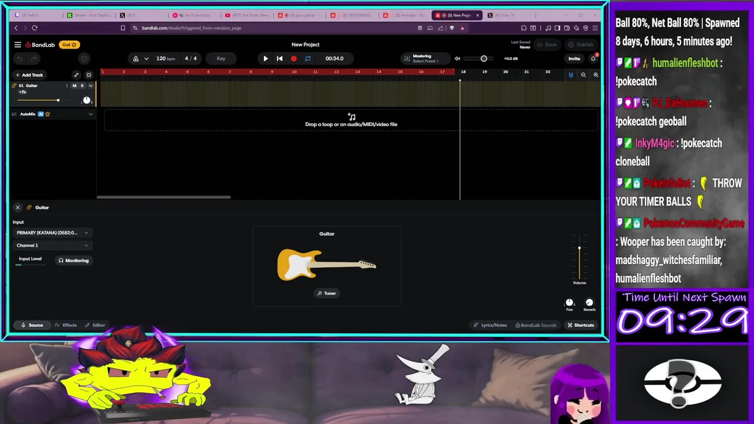
Task: Expand the Guitar track chevron
Action: click(x=90, y=86)
